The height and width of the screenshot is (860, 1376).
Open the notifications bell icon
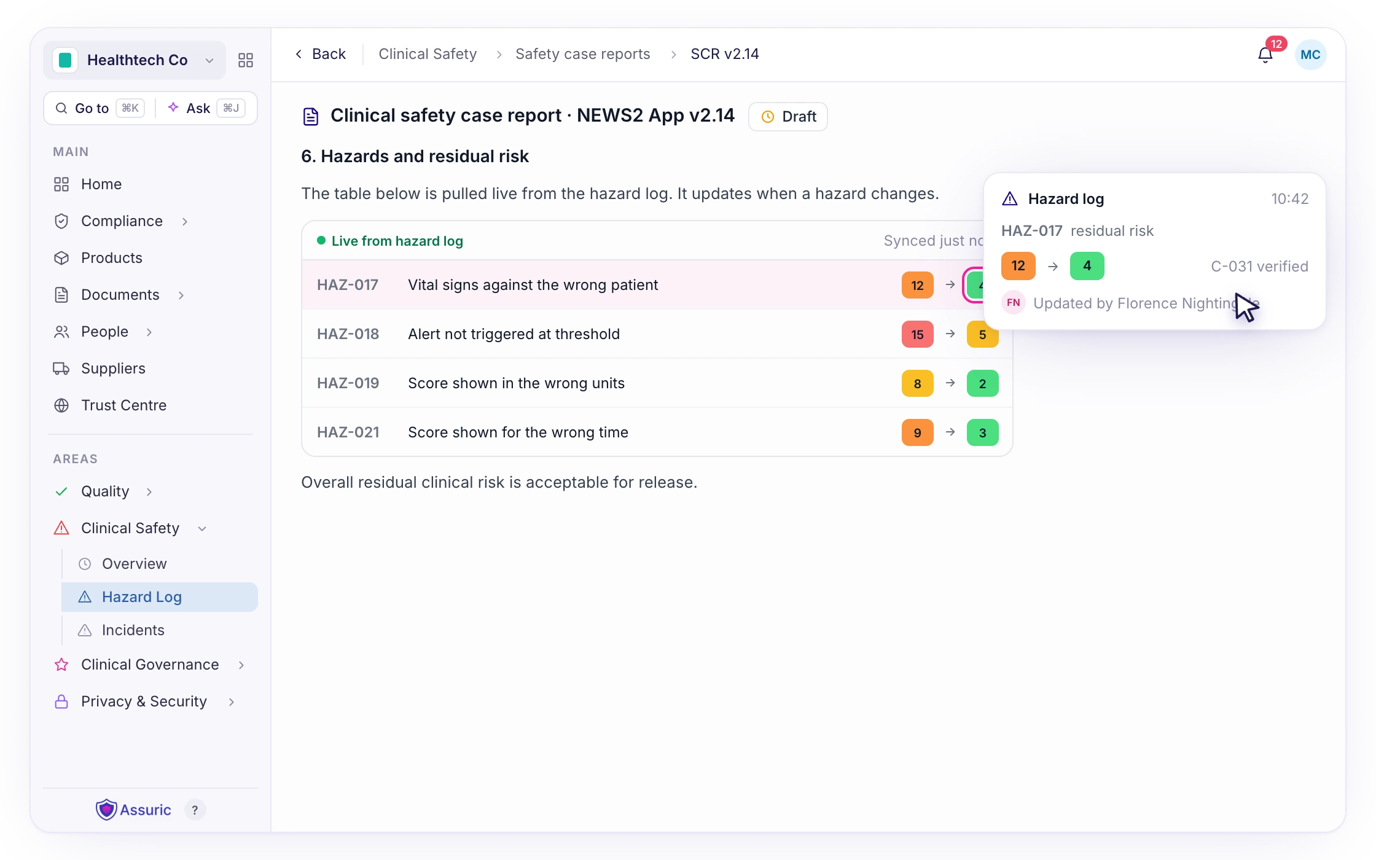(1265, 55)
